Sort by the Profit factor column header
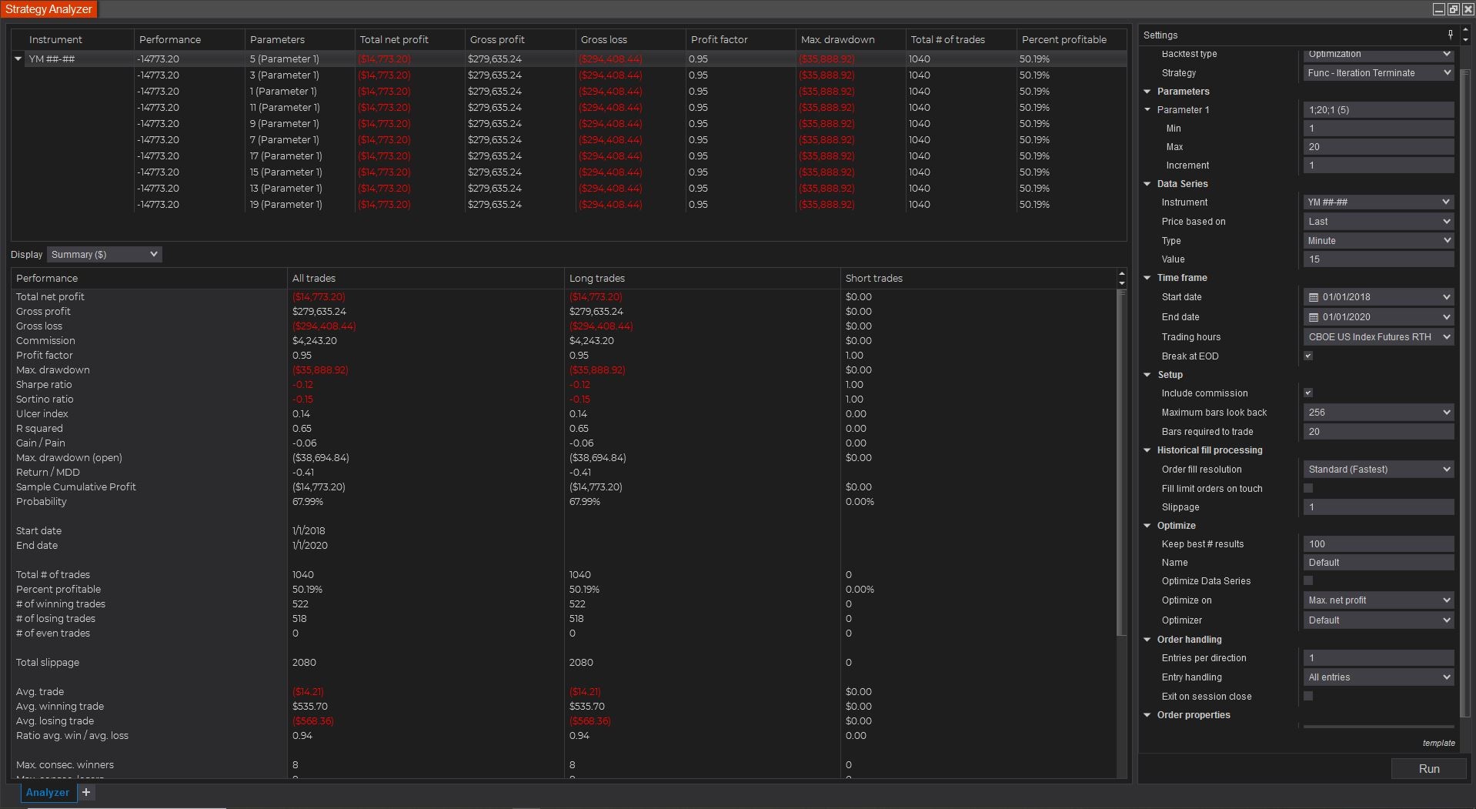Image resolution: width=1476 pixels, height=809 pixels. (x=740, y=39)
